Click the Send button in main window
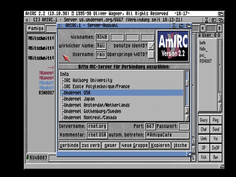This screenshot has height=177, width=236. [216, 129]
